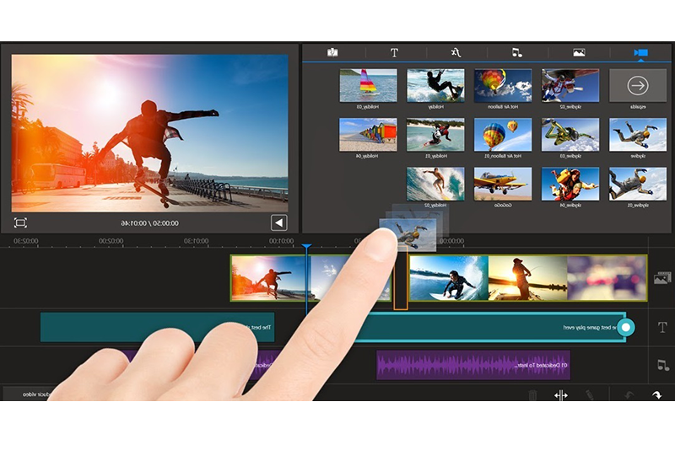This screenshot has width=675, height=450.
Task: Click the split clip tool icon
Action: pyautogui.click(x=560, y=394)
